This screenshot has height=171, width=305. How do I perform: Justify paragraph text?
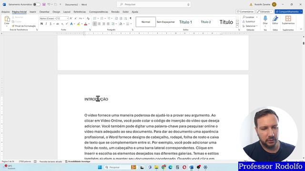tap(108, 24)
